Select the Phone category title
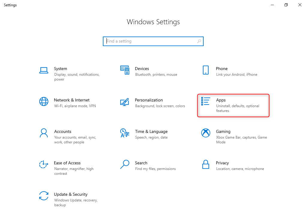The image size is (305, 217). [222, 69]
